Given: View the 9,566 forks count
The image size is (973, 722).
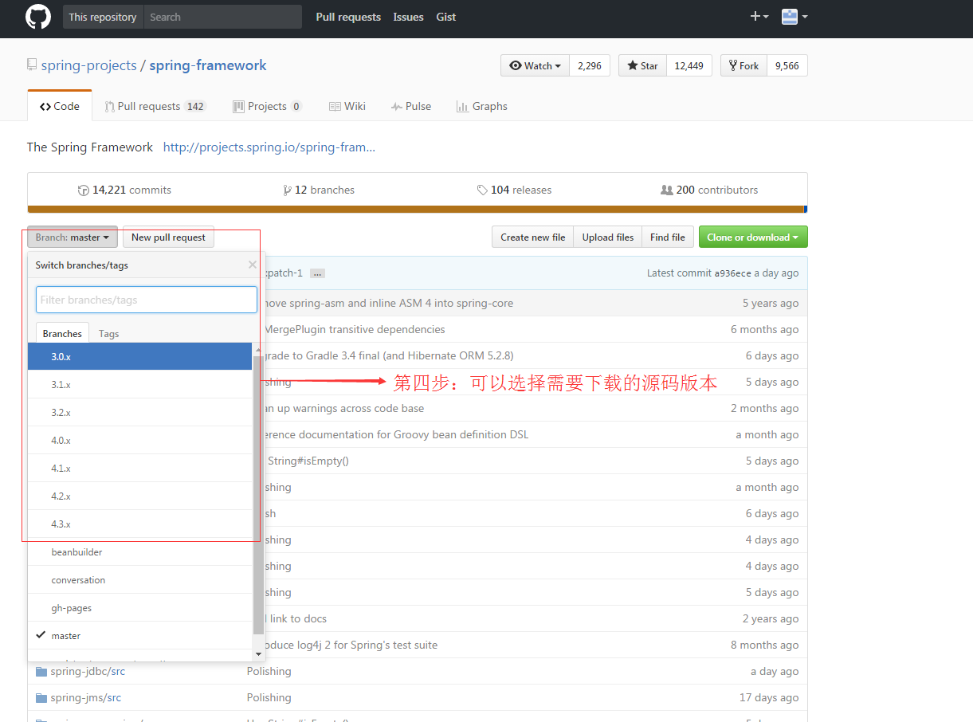Looking at the screenshot, I should click(787, 65).
